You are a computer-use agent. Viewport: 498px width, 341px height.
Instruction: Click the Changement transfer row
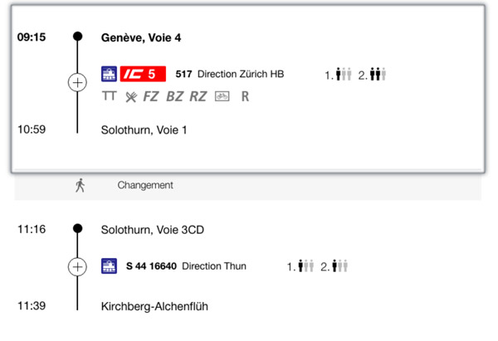tap(247, 186)
